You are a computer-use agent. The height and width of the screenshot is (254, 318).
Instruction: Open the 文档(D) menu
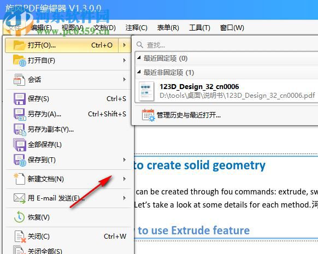[x=104, y=27]
